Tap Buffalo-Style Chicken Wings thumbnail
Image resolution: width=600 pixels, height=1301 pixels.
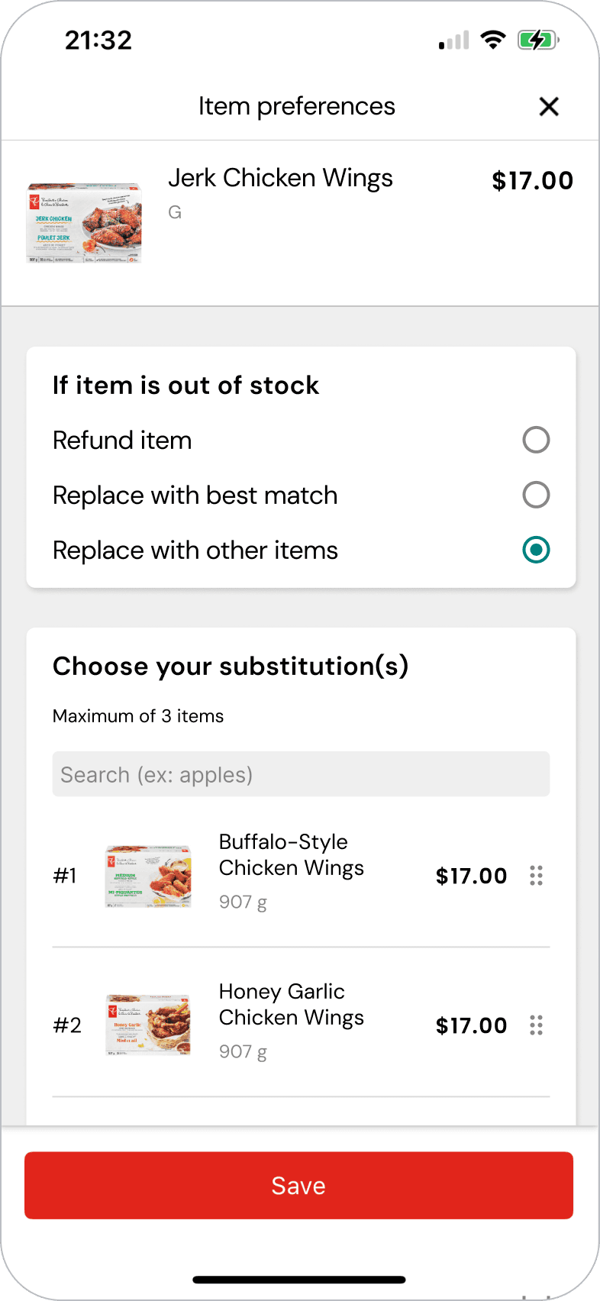(148, 876)
